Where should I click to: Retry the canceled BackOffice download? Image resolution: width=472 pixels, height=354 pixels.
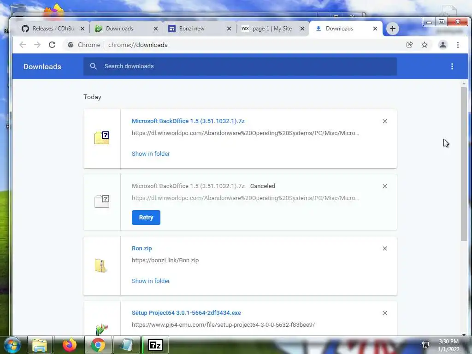tap(146, 218)
